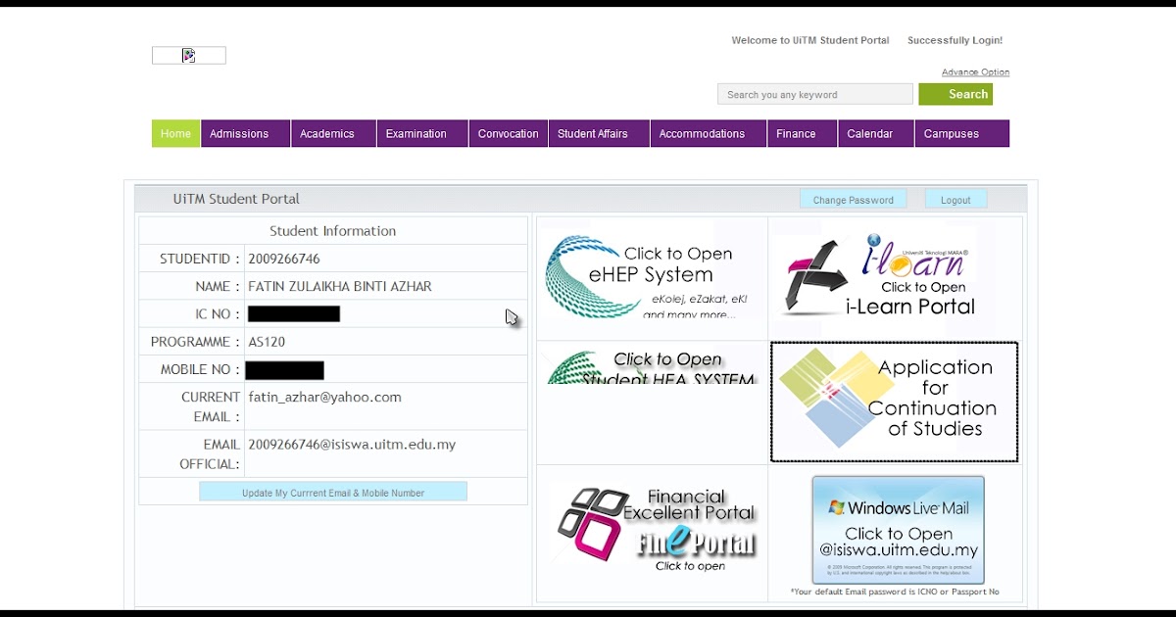
Task: Select official email 2009266746@isiswa.uitm.edu.my
Action: pos(352,445)
